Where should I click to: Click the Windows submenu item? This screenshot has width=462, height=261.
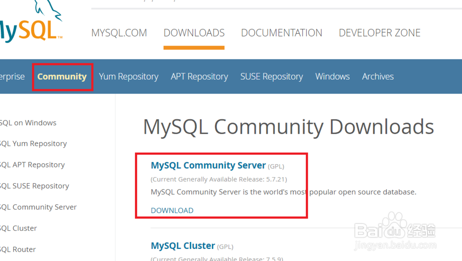coord(332,77)
